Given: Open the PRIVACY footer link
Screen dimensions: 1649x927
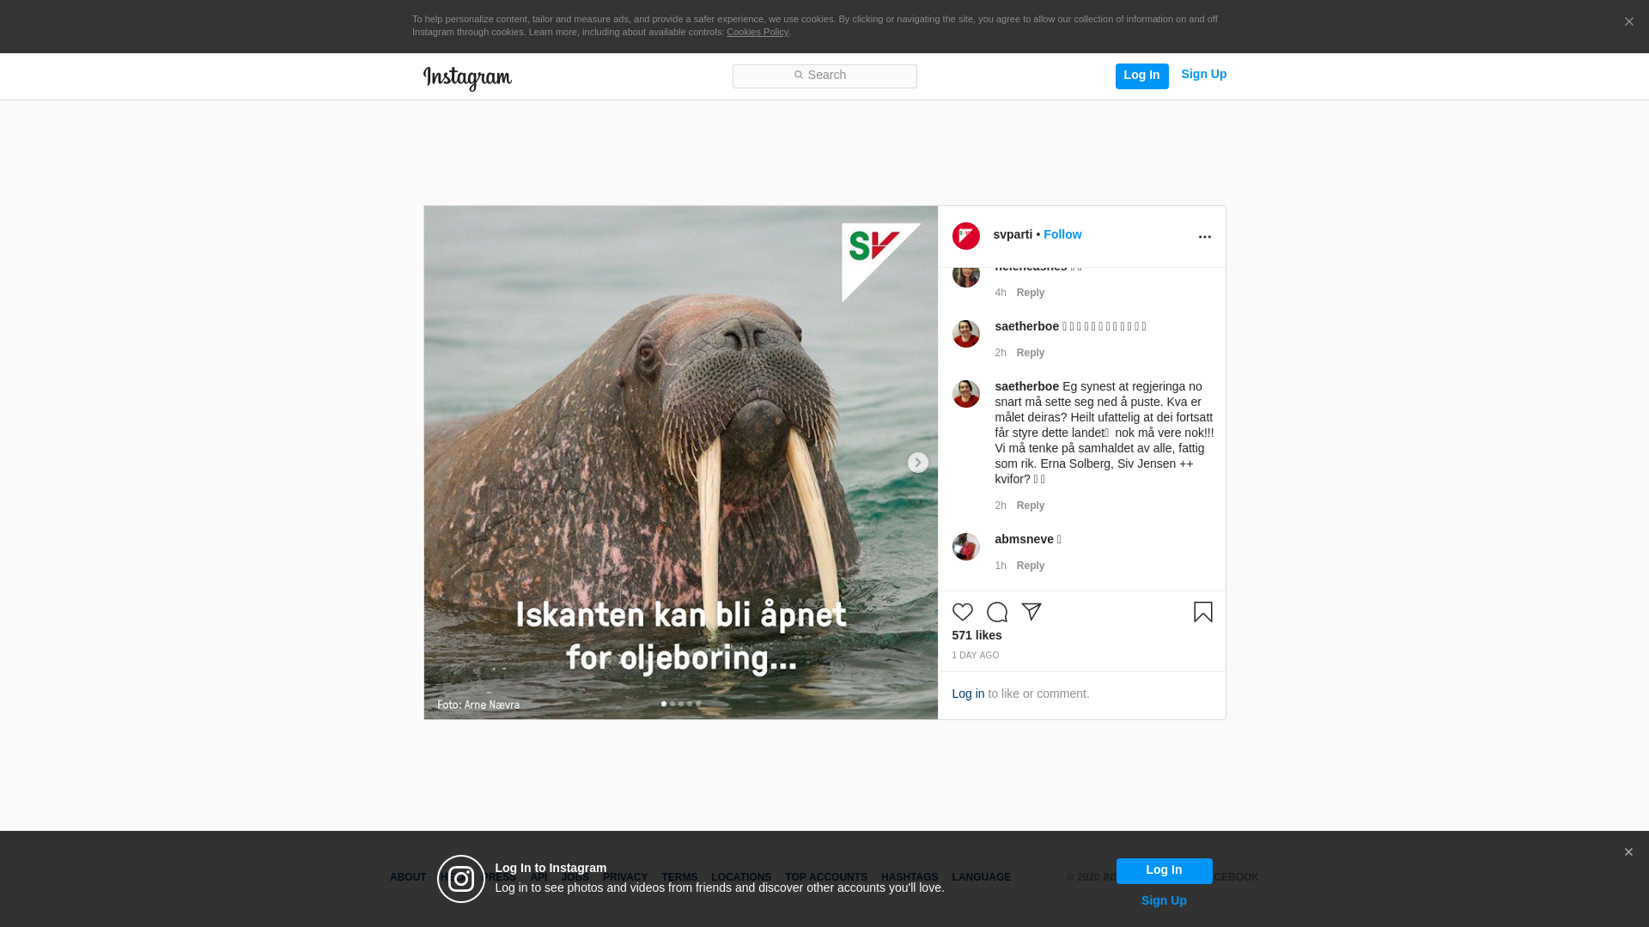Looking at the screenshot, I should click(625, 877).
